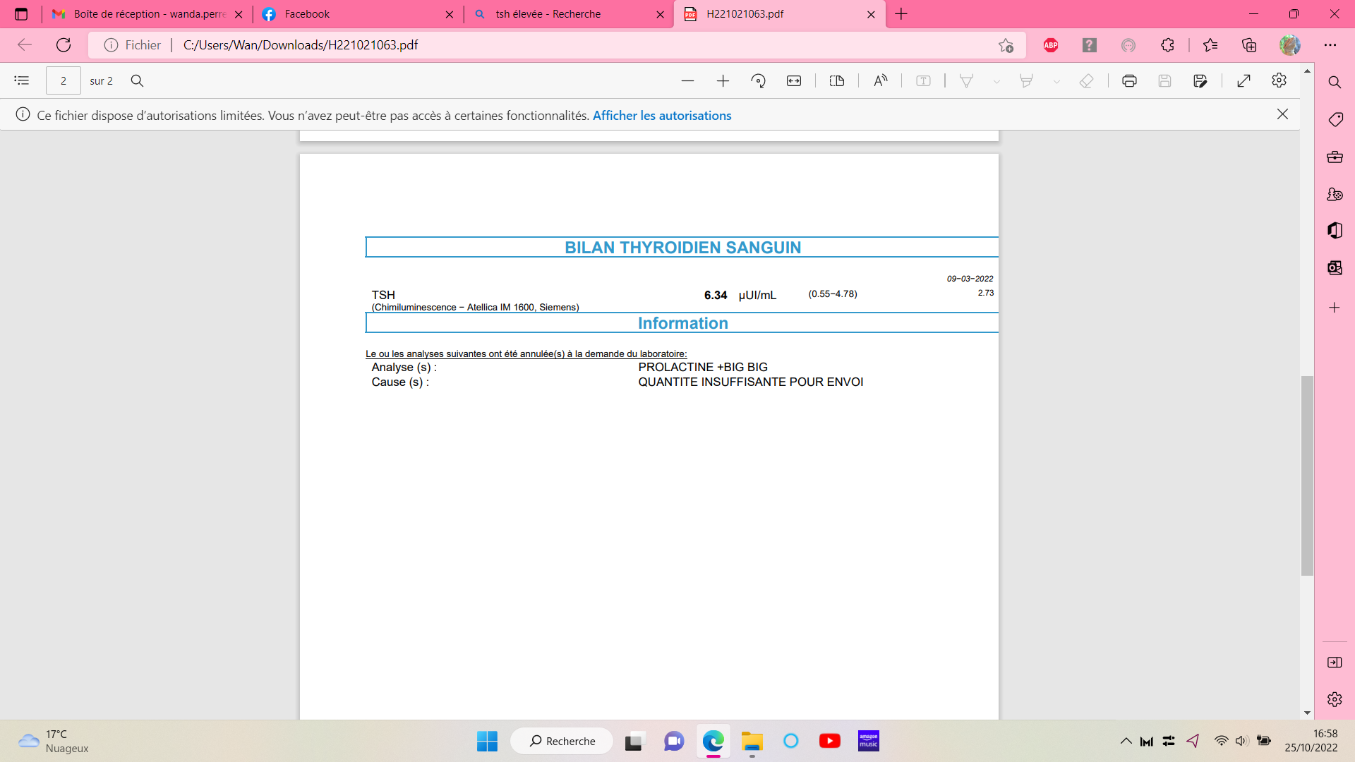
Task: Click the vertical scrollbar thumb
Action: (x=1307, y=476)
